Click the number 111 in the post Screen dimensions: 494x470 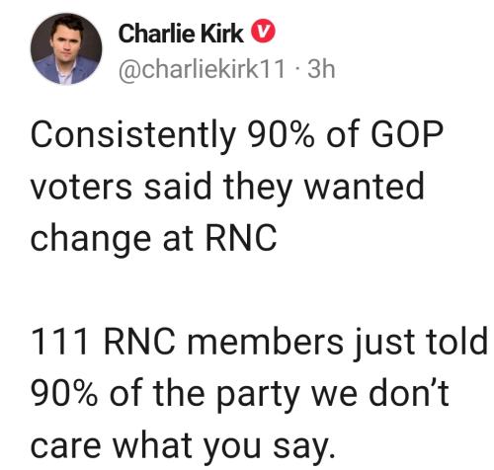click(60, 342)
